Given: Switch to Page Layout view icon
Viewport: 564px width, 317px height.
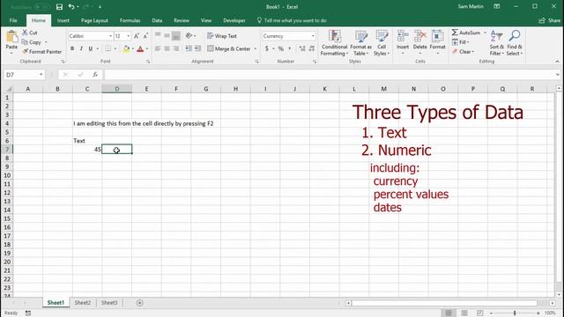Looking at the screenshot, I should tap(464, 313).
